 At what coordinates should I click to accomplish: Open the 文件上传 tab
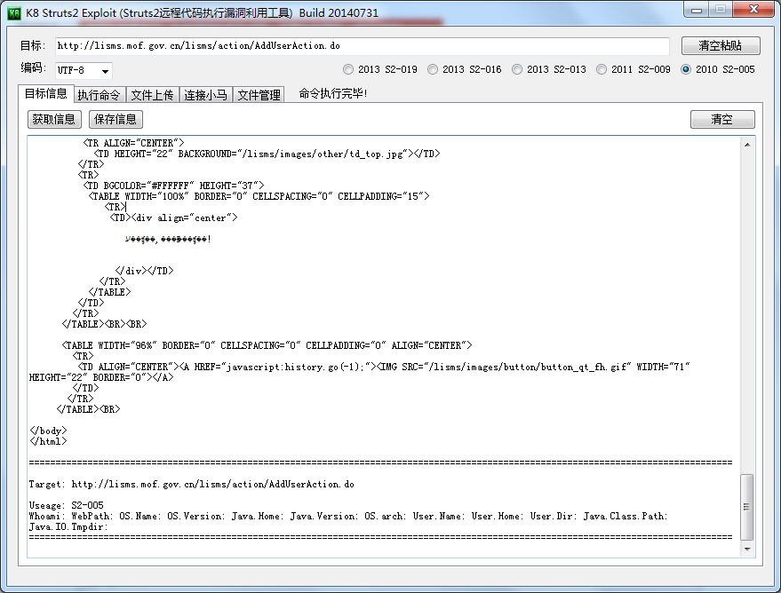(x=152, y=95)
